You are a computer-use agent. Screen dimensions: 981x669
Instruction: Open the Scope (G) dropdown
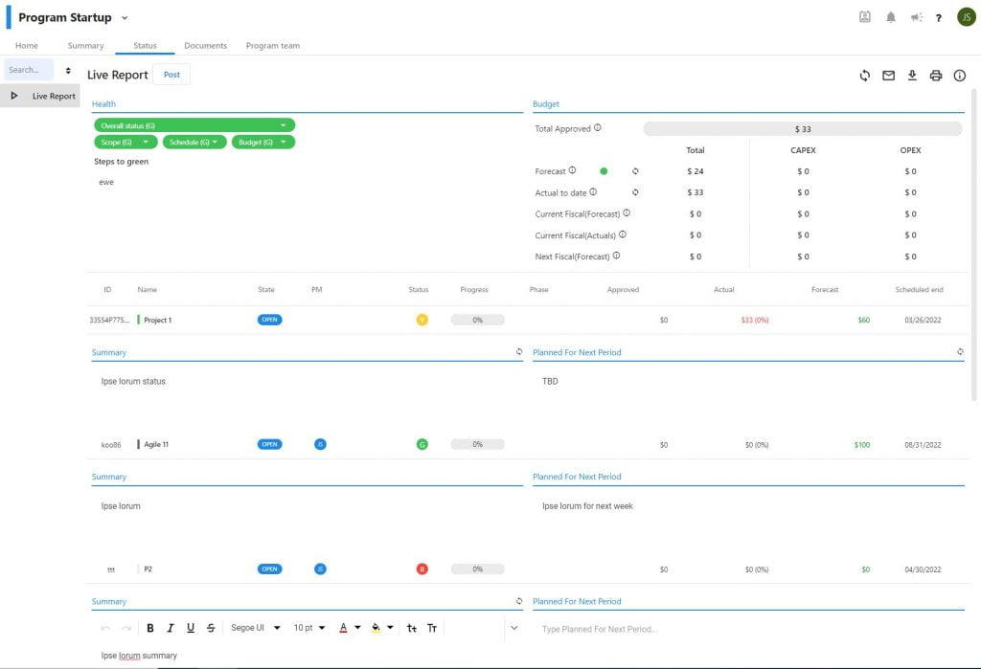tap(125, 142)
